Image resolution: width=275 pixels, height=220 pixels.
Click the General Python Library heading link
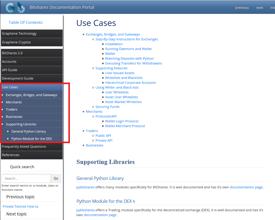100,178
